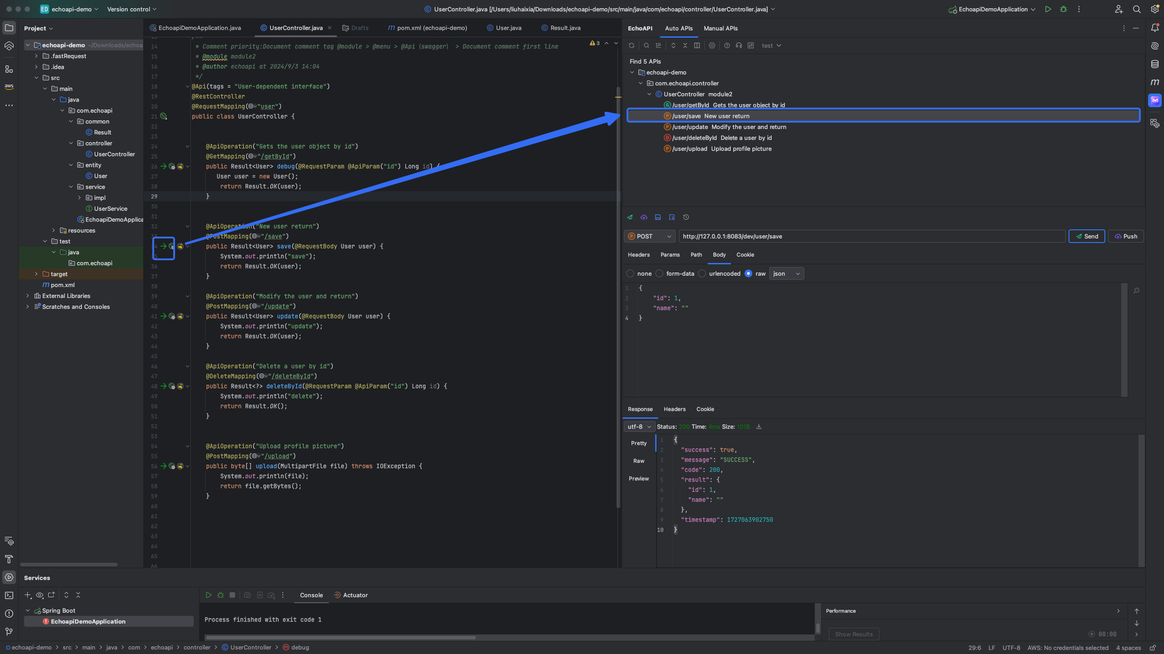The image size is (1164, 654).
Task: Rerun service in Services toolbar
Action: [208, 595]
